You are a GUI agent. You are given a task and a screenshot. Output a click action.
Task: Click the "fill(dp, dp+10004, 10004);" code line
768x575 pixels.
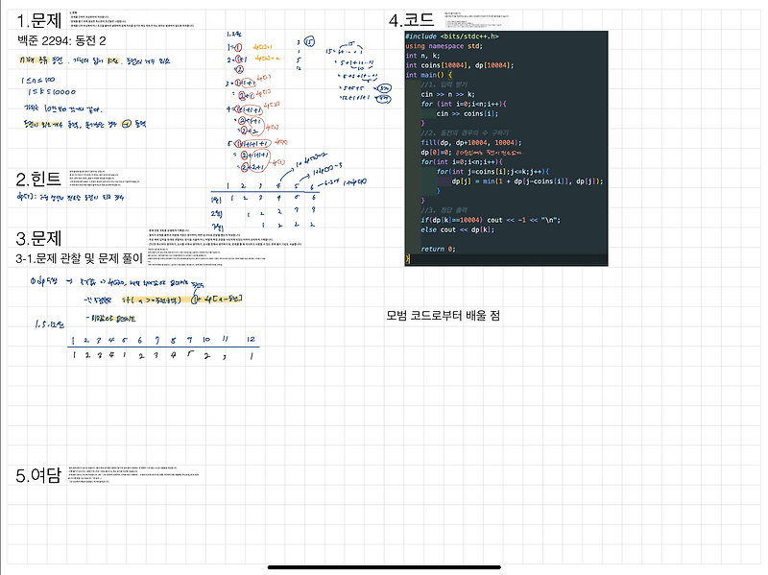471,142
